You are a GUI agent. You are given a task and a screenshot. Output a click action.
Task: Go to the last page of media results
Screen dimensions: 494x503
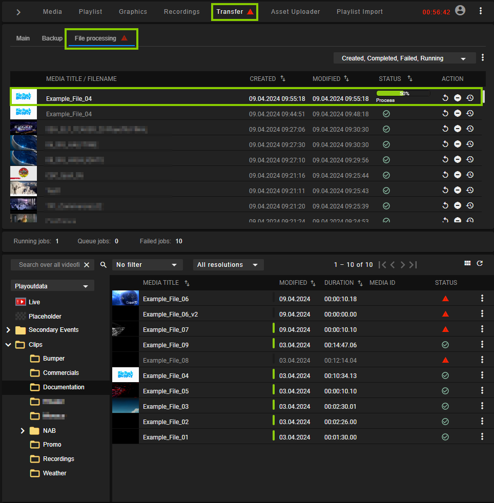click(413, 264)
